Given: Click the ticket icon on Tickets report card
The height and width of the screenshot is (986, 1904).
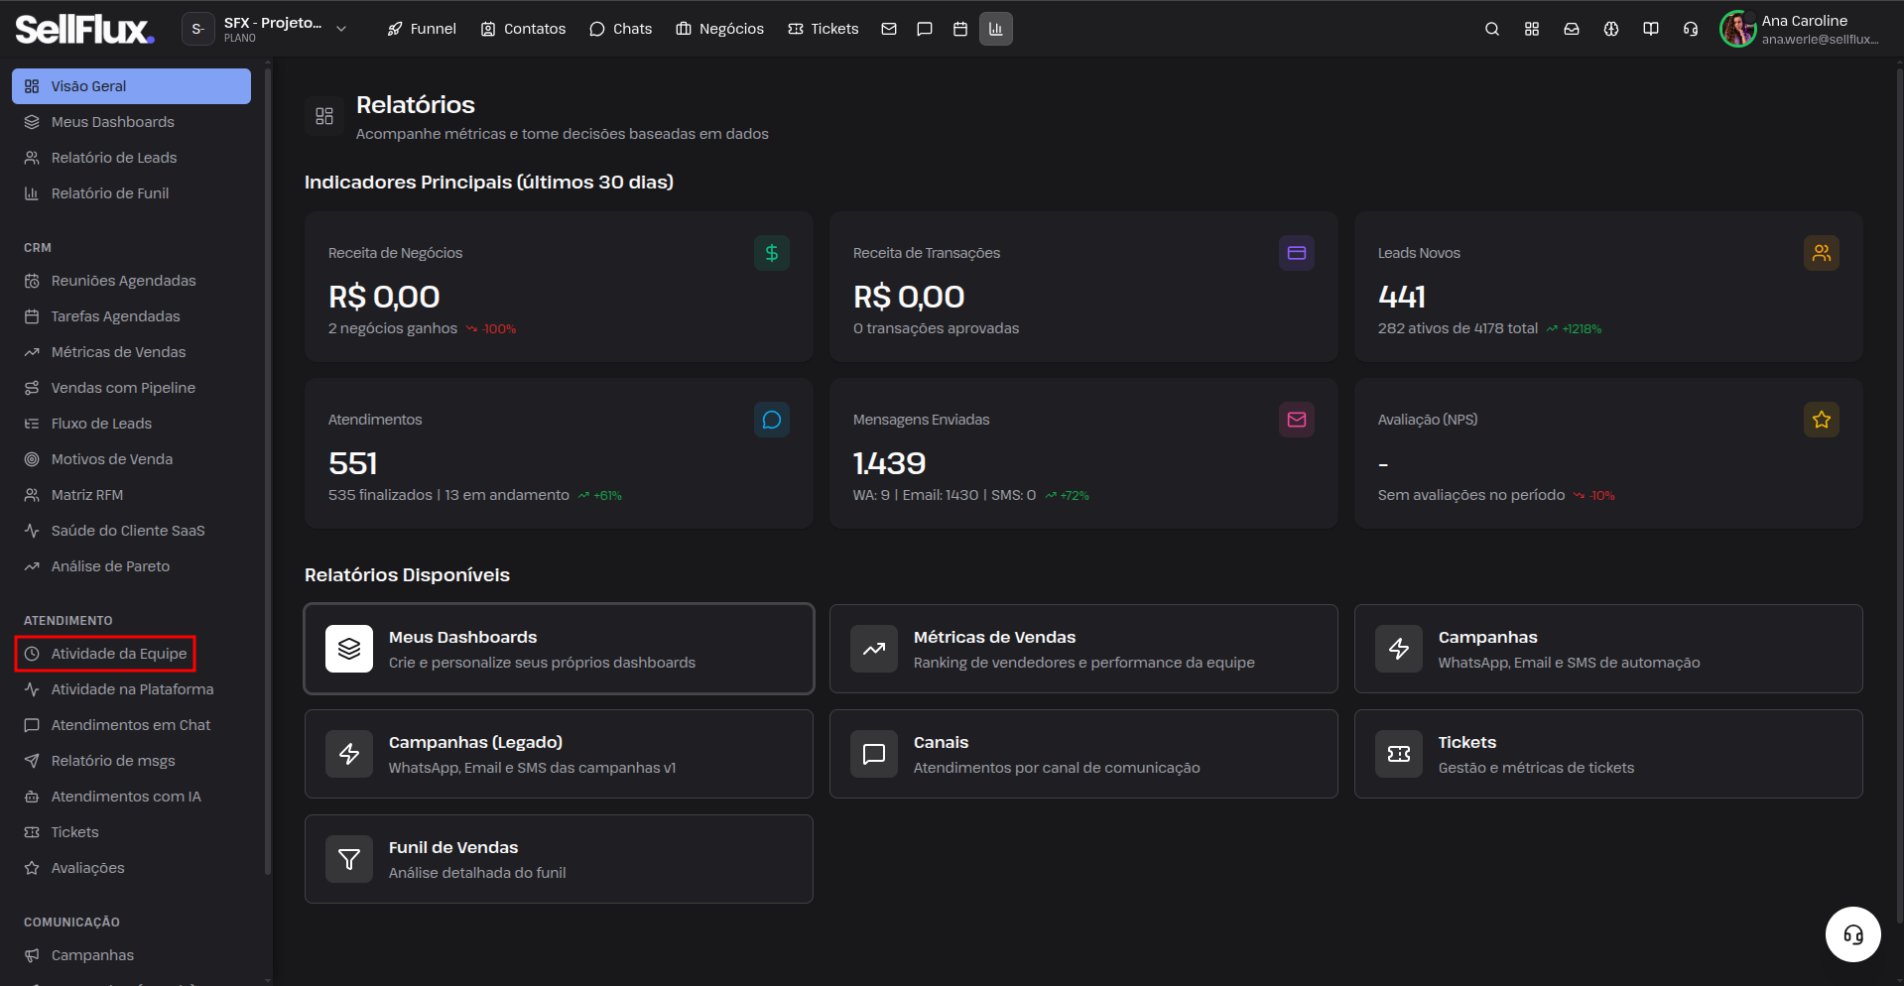Looking at the screenshot, I should [x=1399, y=754].
